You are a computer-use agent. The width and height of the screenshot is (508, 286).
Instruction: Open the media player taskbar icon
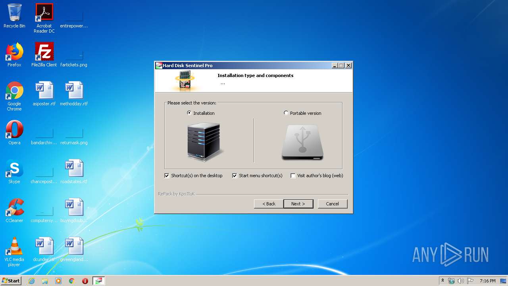pyautogui.click(x=58, y=281)
